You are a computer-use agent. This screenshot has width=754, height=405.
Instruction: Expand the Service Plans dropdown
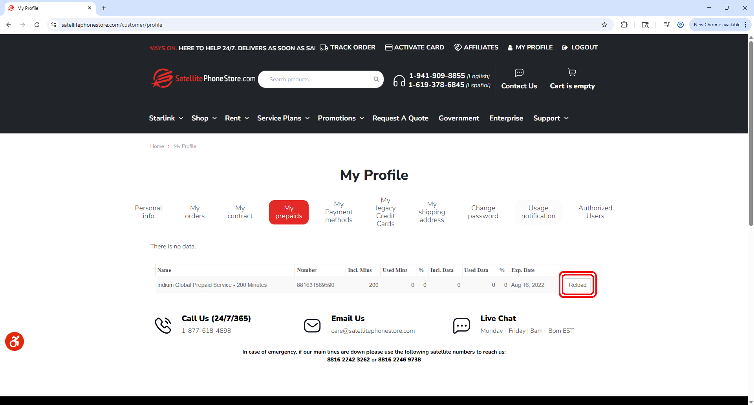point(283,118)
